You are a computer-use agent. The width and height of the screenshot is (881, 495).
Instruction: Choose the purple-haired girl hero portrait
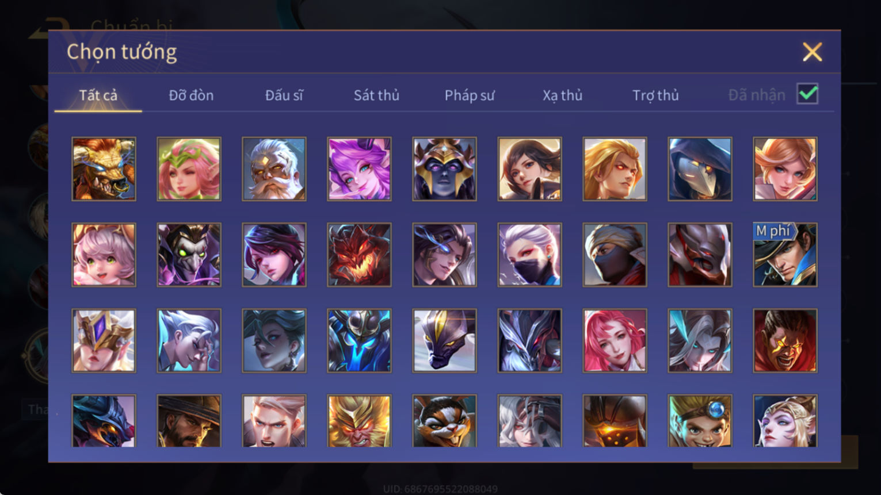coord(359,169)
